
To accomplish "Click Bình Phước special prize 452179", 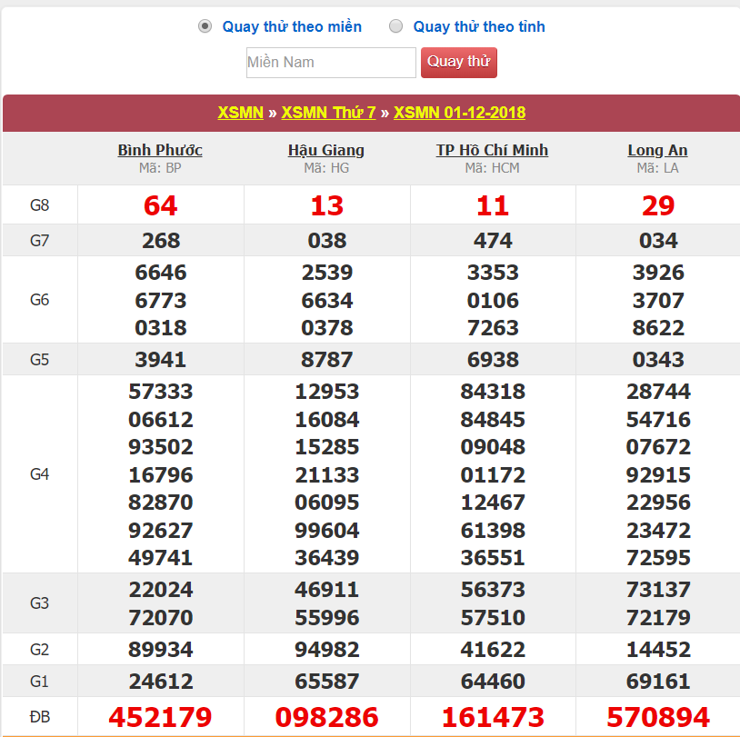I will point(161,717).
